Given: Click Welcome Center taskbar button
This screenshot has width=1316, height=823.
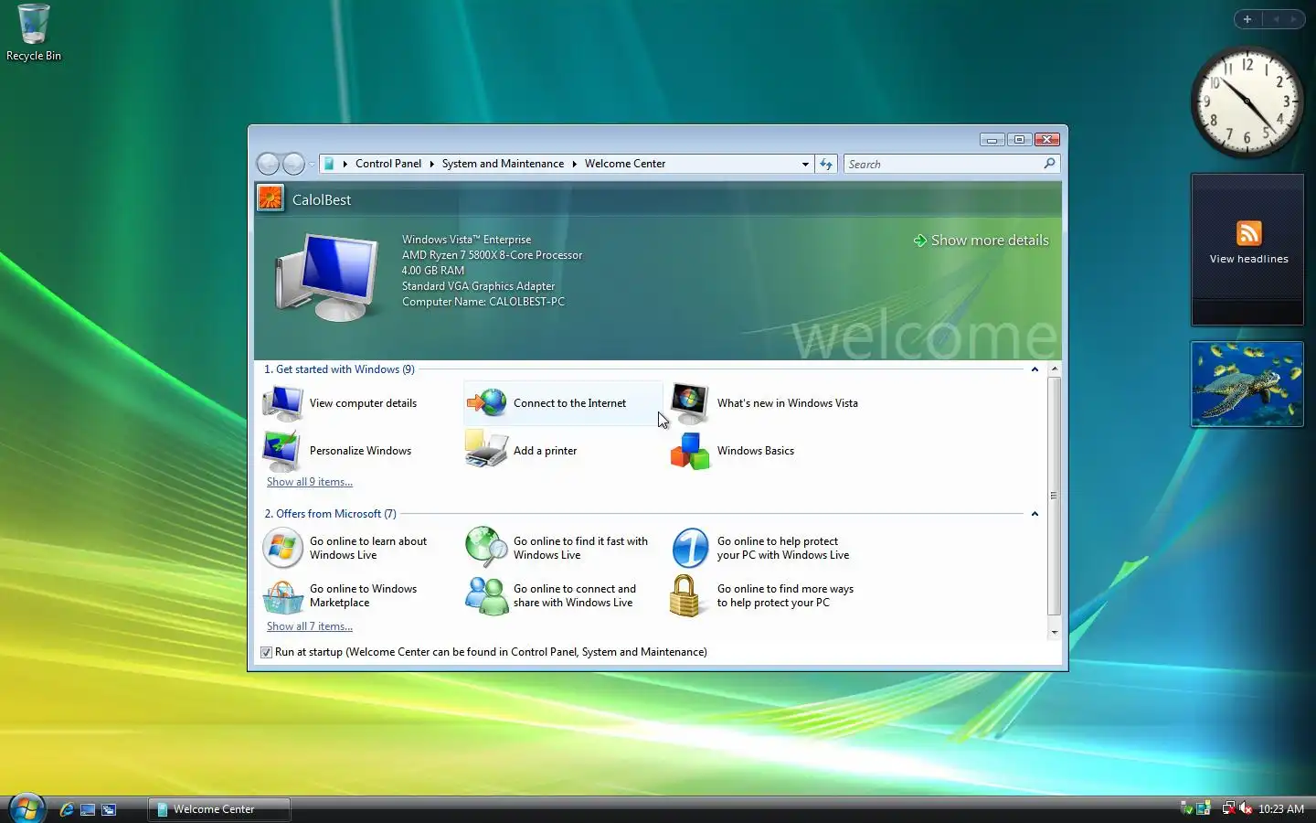Looking at the screenshot, I should point(219,809).
